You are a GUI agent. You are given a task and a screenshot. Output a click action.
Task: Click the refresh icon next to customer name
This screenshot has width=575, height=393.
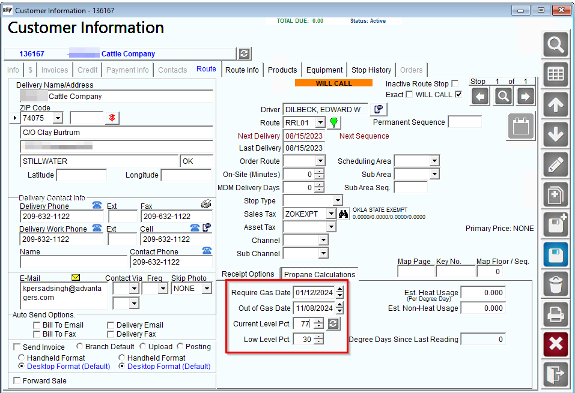click(x=244, y=54)
